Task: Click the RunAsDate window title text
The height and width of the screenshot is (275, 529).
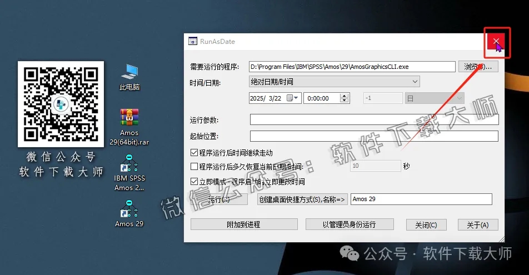Action: 217,42
